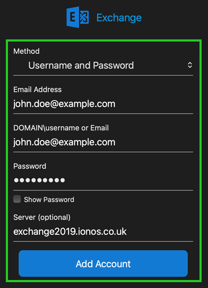
Task: Focus the DOMAIN\username or Email field
Action: pos(103,142)
